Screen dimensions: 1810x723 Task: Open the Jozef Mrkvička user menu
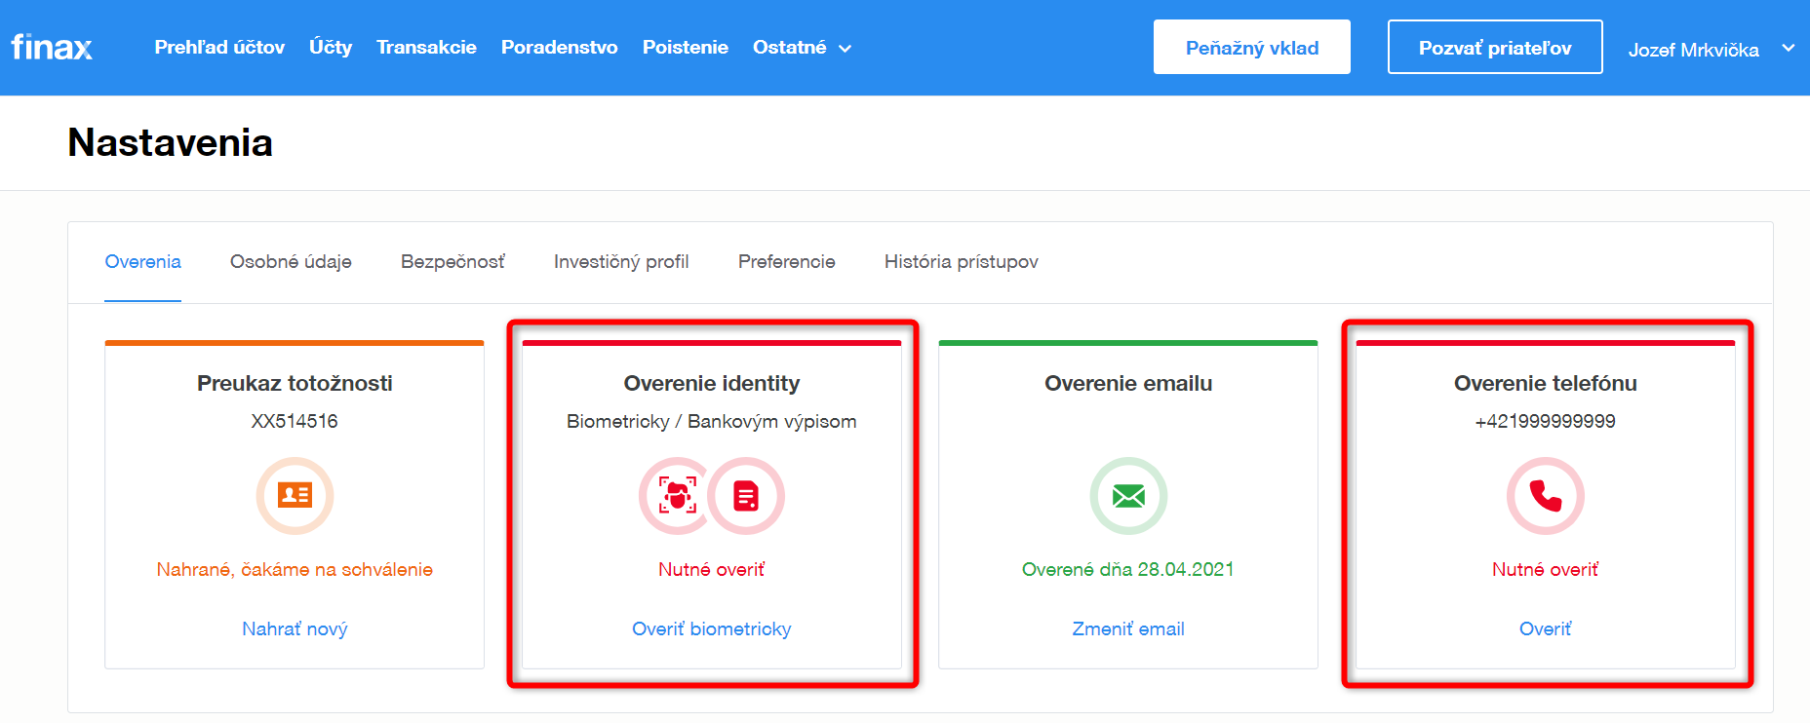1710,49
